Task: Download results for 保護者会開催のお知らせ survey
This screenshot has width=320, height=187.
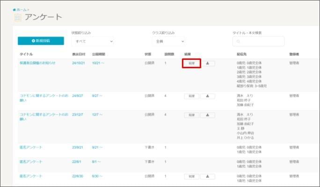Action: [x=208, y=63]
